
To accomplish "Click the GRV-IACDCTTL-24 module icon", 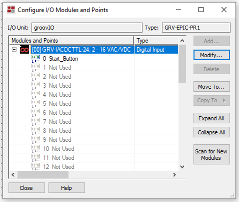I will click(24, 50).
